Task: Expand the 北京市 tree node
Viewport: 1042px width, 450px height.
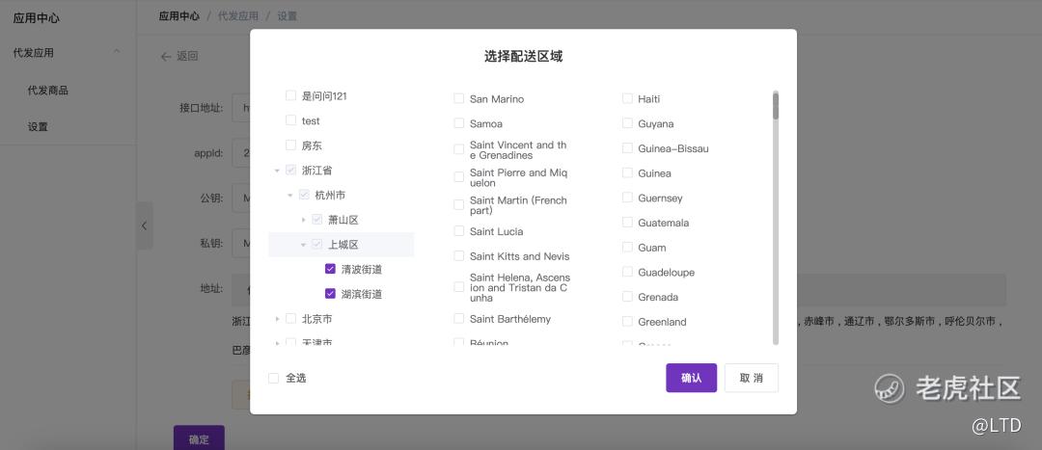Action: (277, 319)
